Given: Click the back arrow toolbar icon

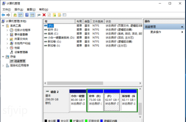Looking at the screenshot, I should coord(3,15).
